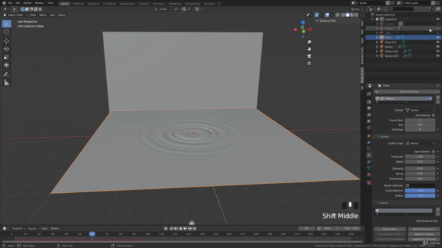Select the Rotate tool
This screenshot has width=442, height=248.
(x=6, y=49)
